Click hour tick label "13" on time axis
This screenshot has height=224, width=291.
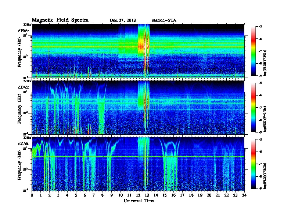pyautogui.click(x=147, y=195)
